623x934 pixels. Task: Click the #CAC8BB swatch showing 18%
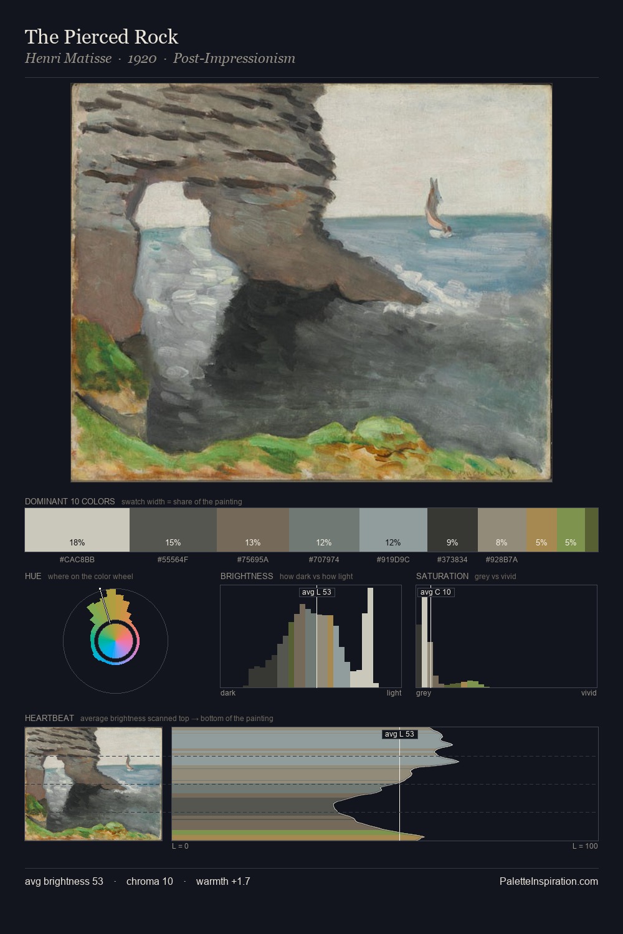pyautogui.click(x=77, y=530)
